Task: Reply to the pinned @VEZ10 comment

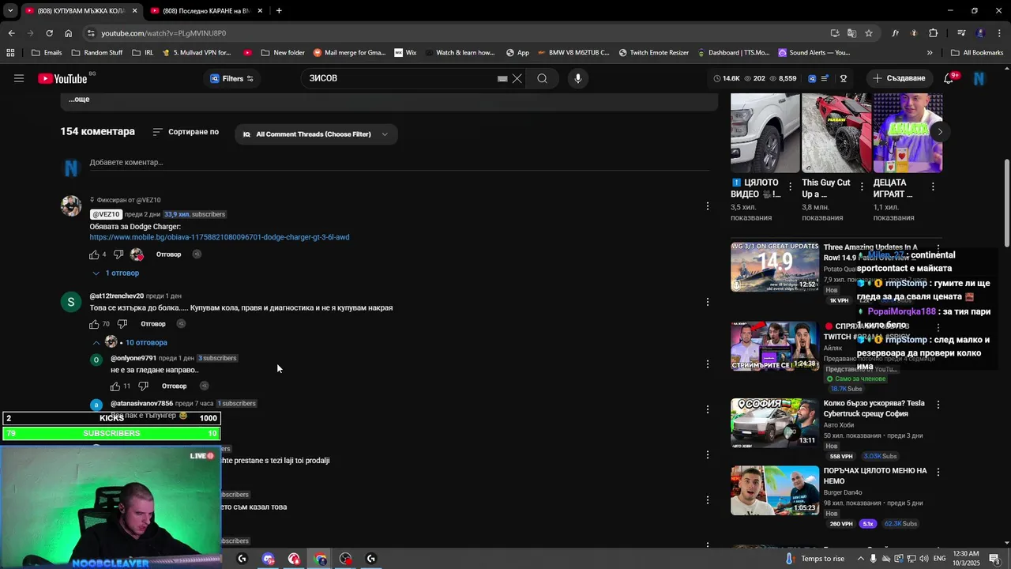Action: [x=168, y=254]
